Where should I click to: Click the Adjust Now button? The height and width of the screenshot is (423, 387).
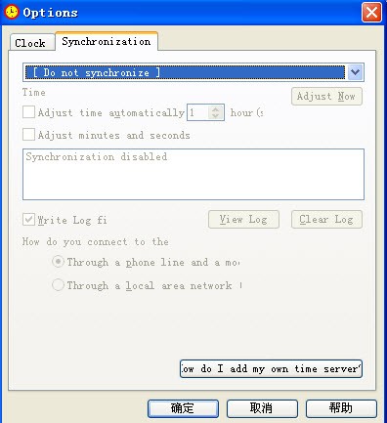tap(326, 97)
